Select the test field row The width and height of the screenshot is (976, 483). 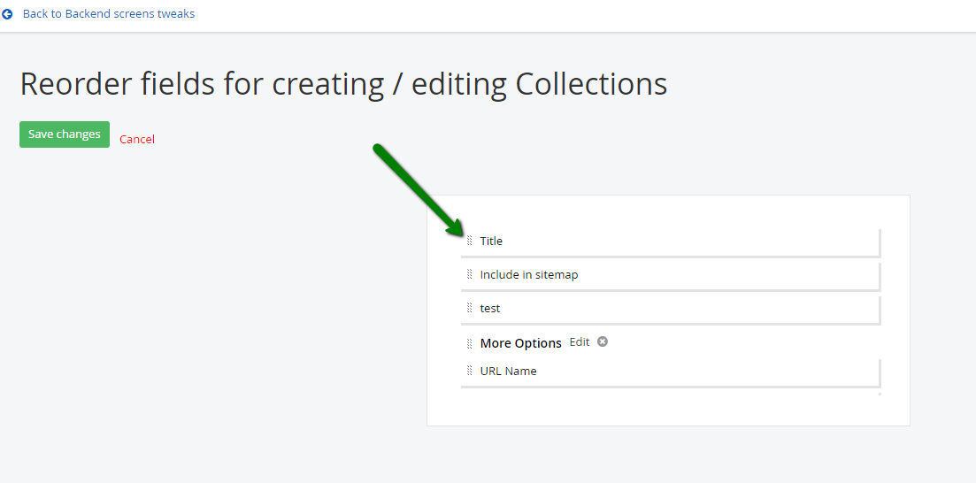tap(671, 310)
